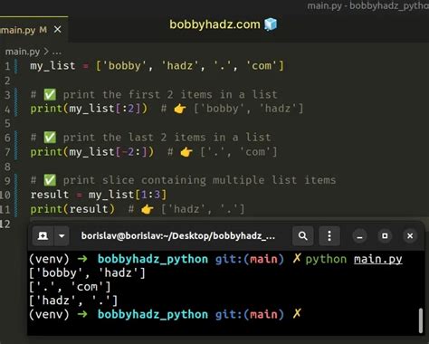Open the terminal three-dot menu
This screenshot has height=344, width=429.
[329, 235]
